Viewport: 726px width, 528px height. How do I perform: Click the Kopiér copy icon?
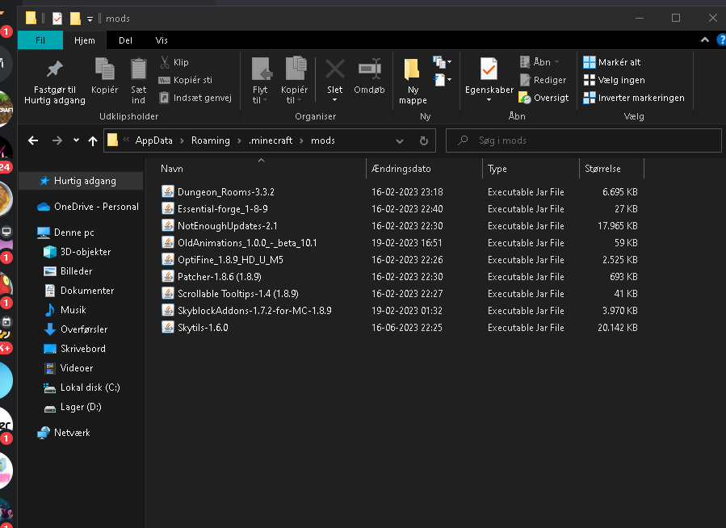click(105, 69)
